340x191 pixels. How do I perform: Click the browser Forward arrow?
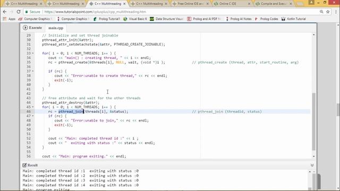(12, 12)
